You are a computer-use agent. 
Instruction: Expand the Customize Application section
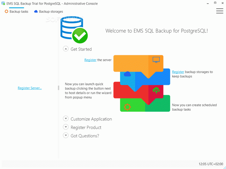pos(66,119)
